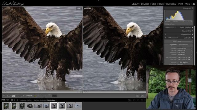
Task: Click the icon beside File Path field
Action: pyautogui.click(x=191, y=50)
